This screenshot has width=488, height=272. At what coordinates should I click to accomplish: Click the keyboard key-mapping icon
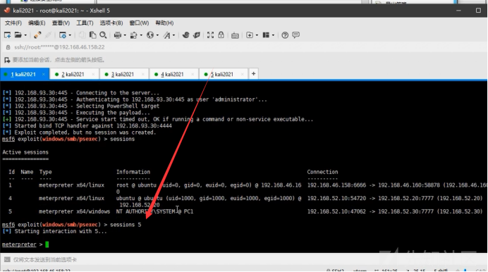click(x=235, y=35)
